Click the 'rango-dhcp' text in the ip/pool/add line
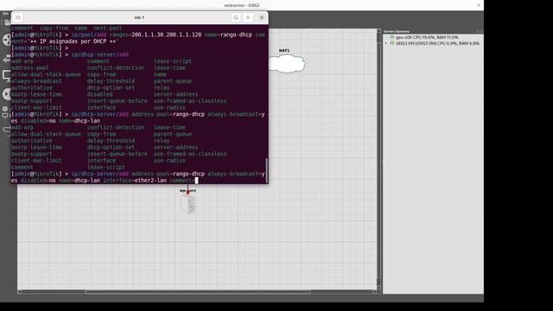Screen dimensions: 553x311 236,35
